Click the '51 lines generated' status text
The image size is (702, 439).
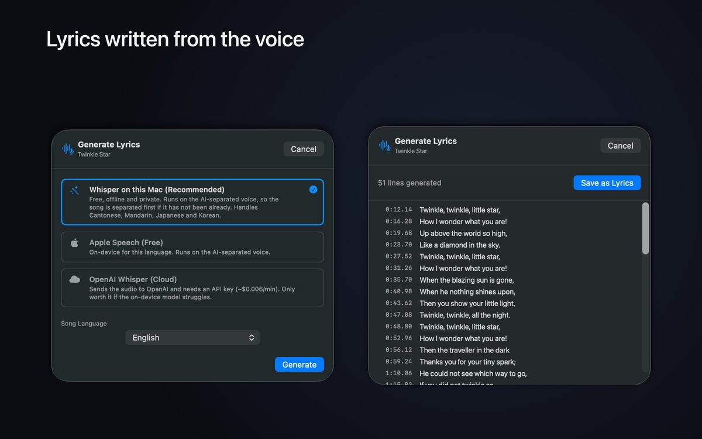pos(409,183)
